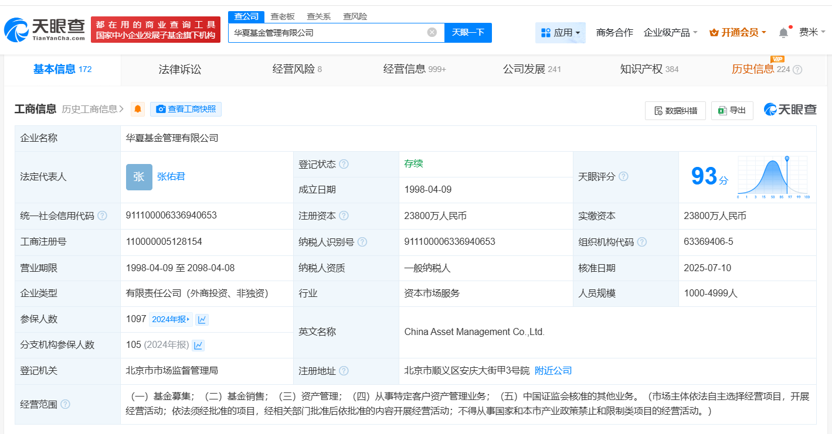Click the 天眼一下 search button
This screenshot has height=434, width=832.
tap(468, 33)
